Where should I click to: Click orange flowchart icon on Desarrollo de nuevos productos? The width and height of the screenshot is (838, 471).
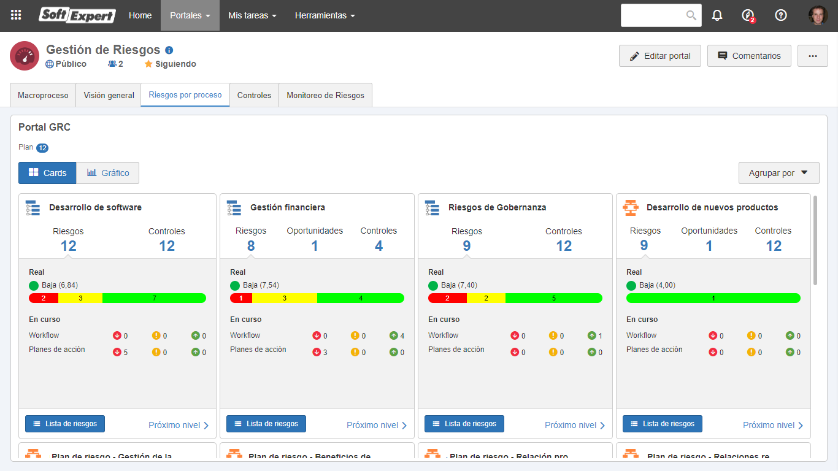point(630,208)
